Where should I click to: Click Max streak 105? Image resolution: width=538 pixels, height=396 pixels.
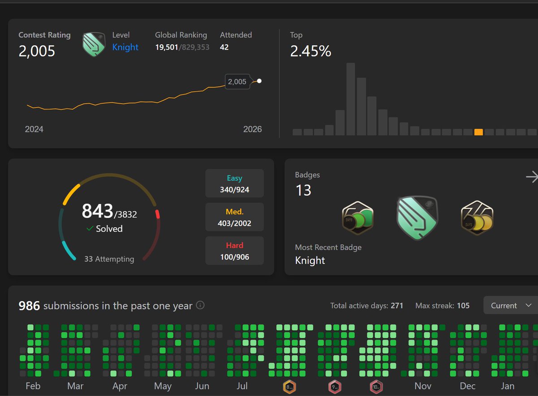443,306
